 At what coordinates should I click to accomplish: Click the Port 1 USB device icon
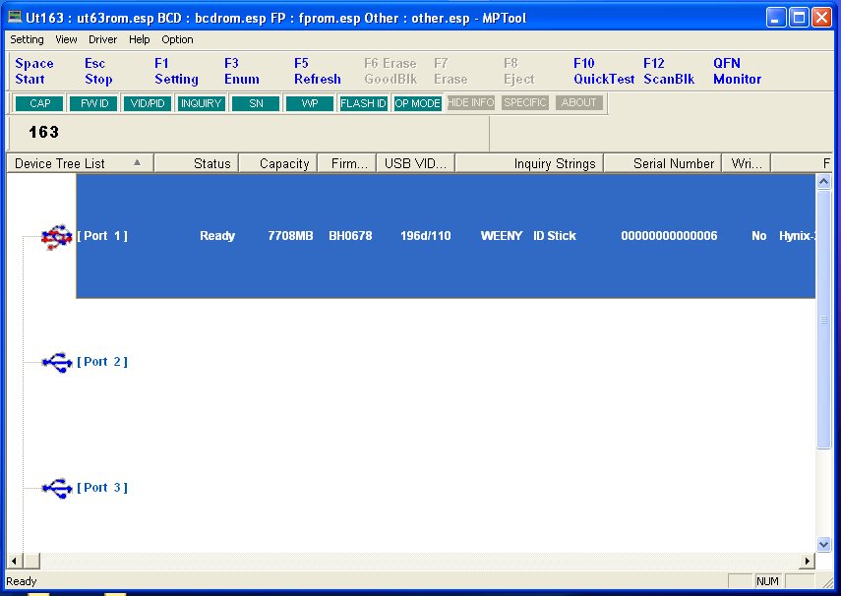(x=56, y=237)
